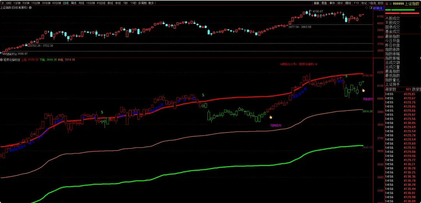Image resolution: width=421 pixels, height=203 pixels.
Task: Click the green S marker near the middle
Action: 203,95
